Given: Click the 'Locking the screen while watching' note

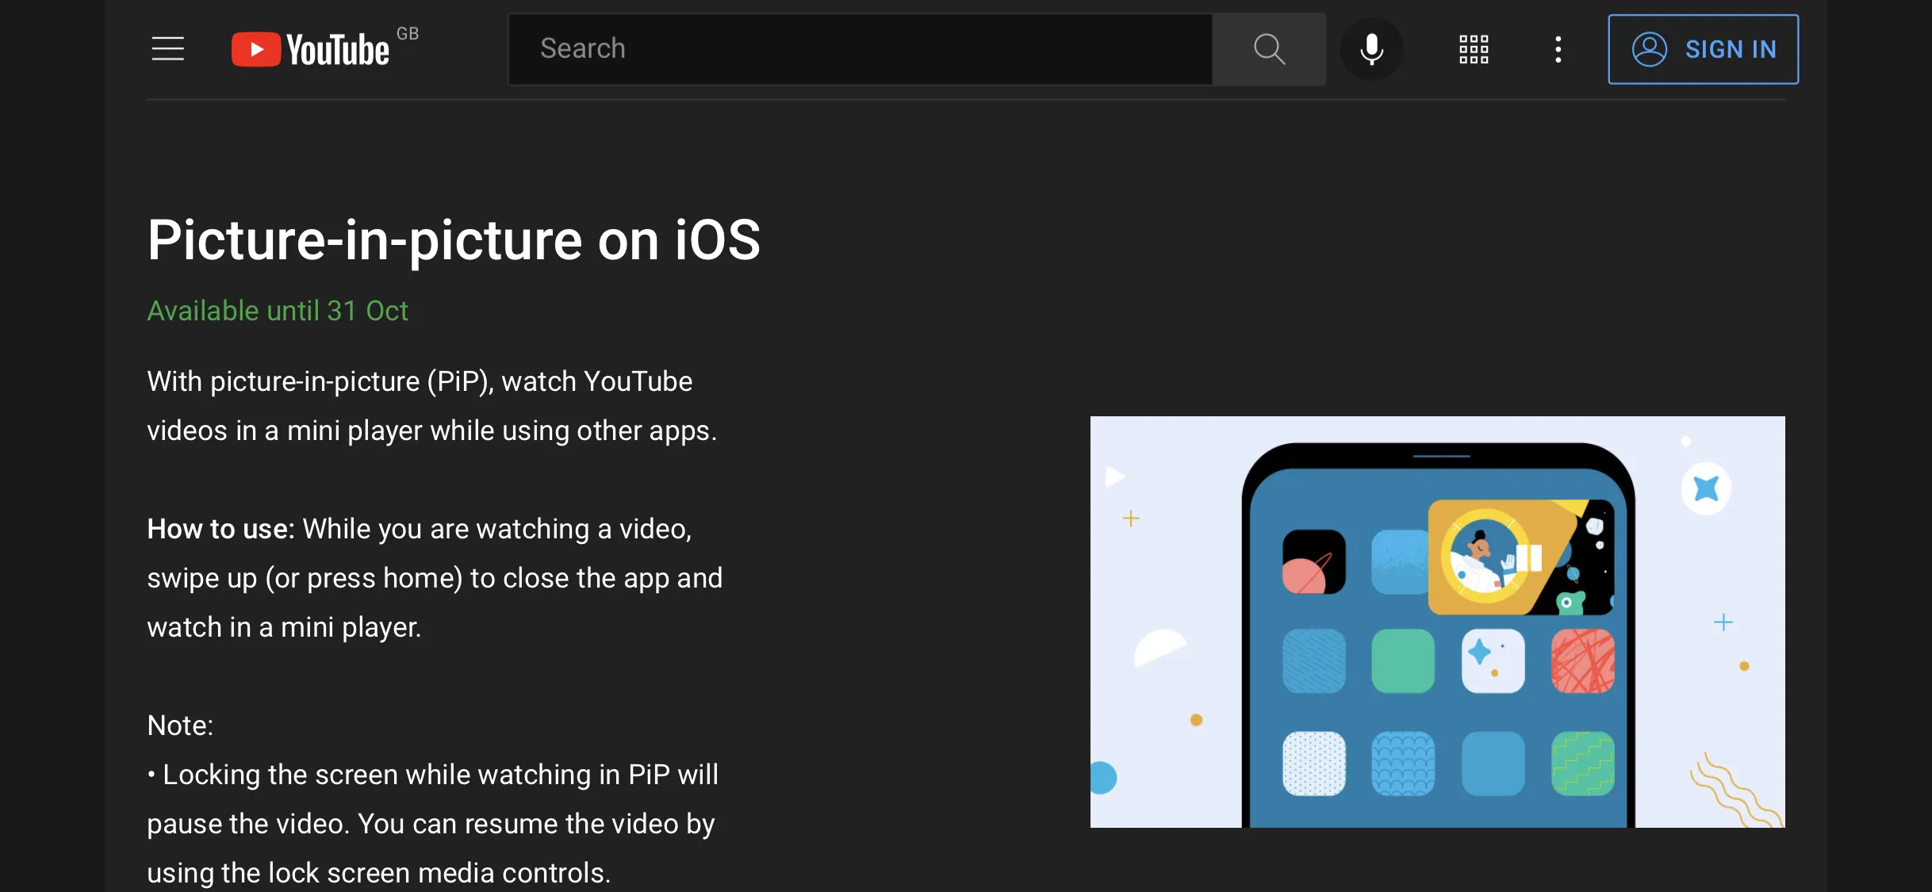Looking at the screenshot, I should pos(433,824).
